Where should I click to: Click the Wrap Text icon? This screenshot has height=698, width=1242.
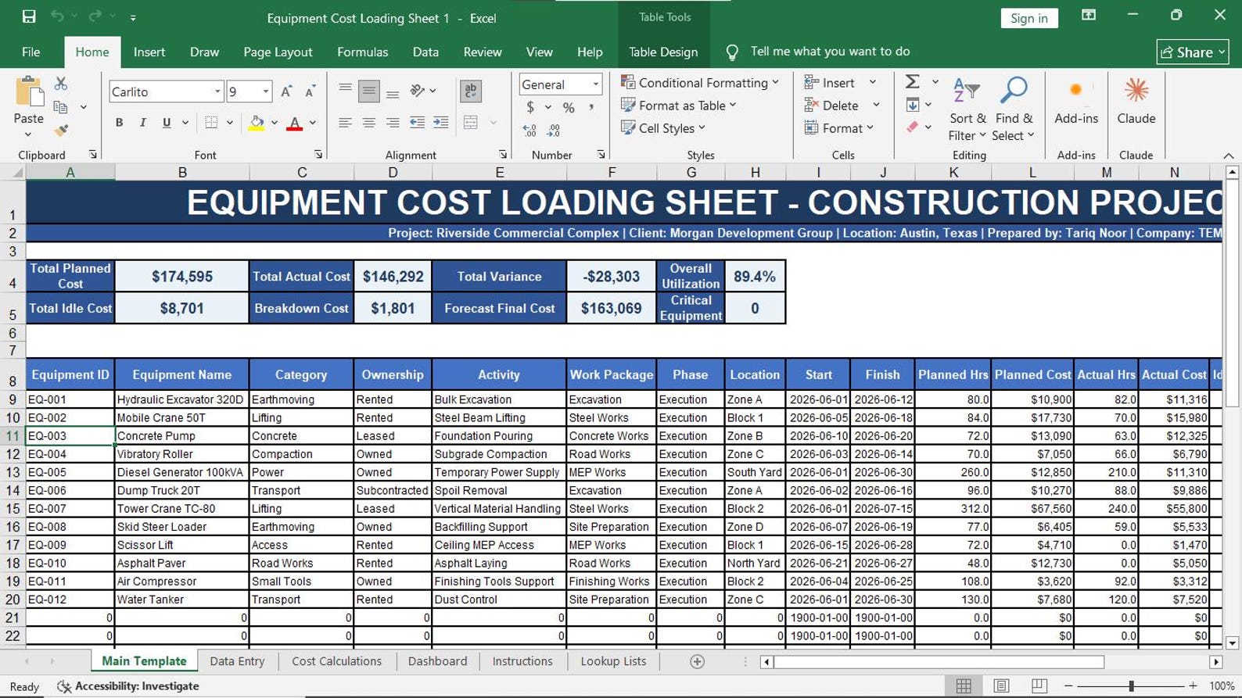click(x=471, y=91)
